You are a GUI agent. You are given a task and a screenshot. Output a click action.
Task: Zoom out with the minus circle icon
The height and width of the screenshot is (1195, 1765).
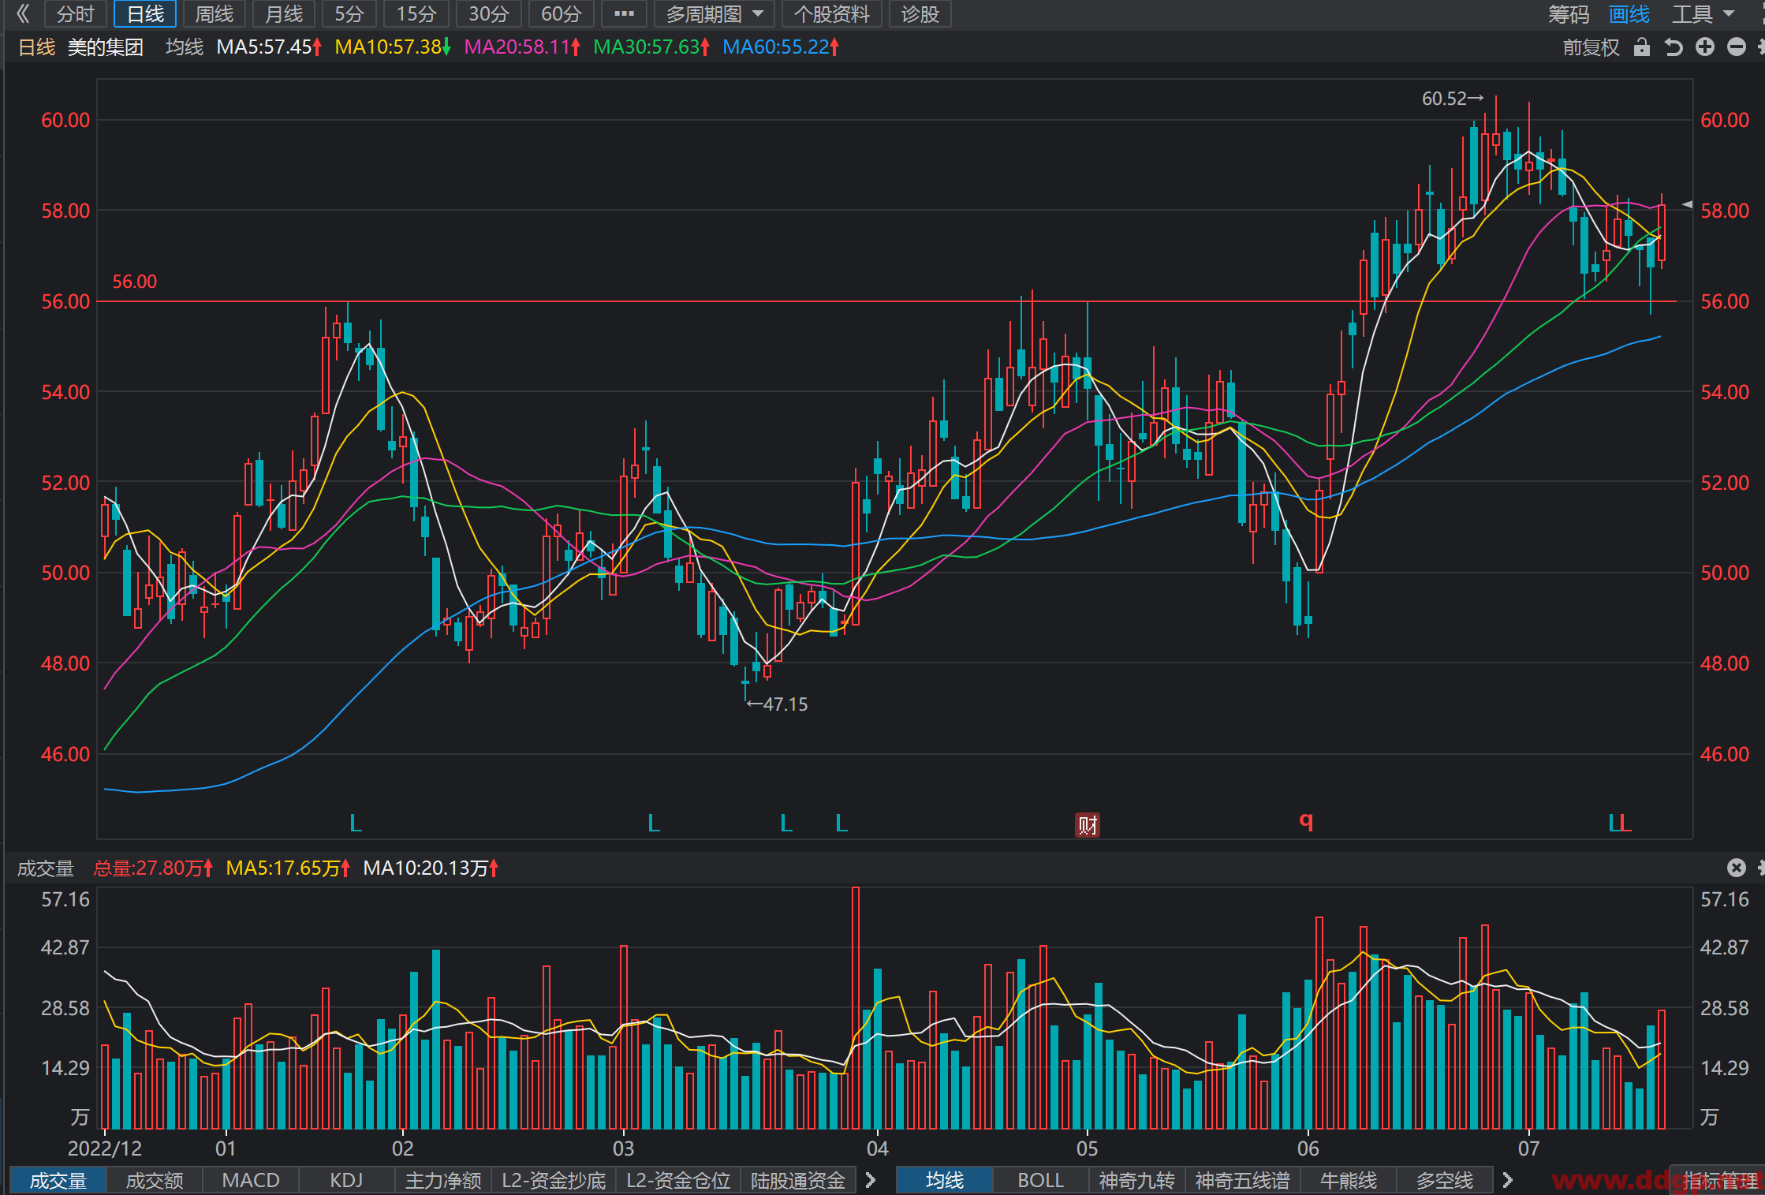(x=1737, y=47)
